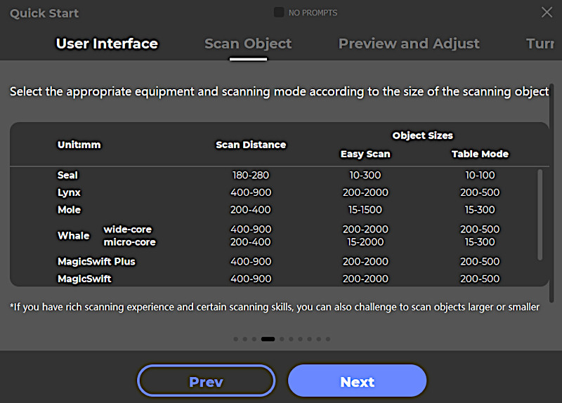Go to Preview and Adjust tab
The height and width of the screenshot is (403, 562).
[409, 44]
